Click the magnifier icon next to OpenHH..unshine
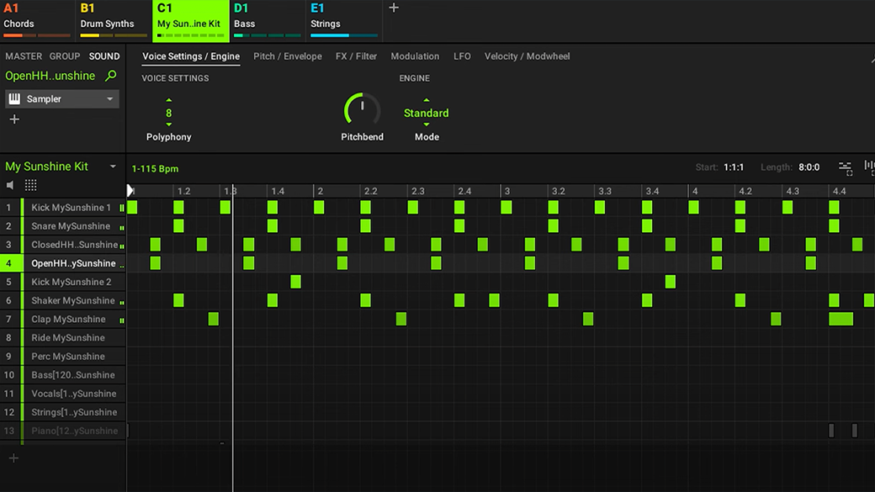This screenshot has height=492, width=875. click(111, 76)
